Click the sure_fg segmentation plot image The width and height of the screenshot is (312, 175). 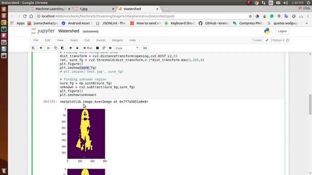click(x=86, y=134)
